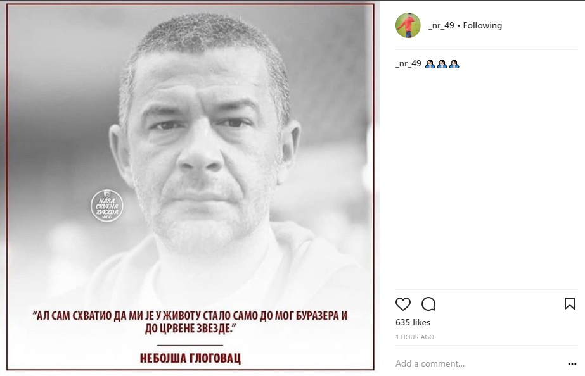Screen dimensions: 585x376
Task: Click the middle emoji in the caption
Action: coord(442,64)
